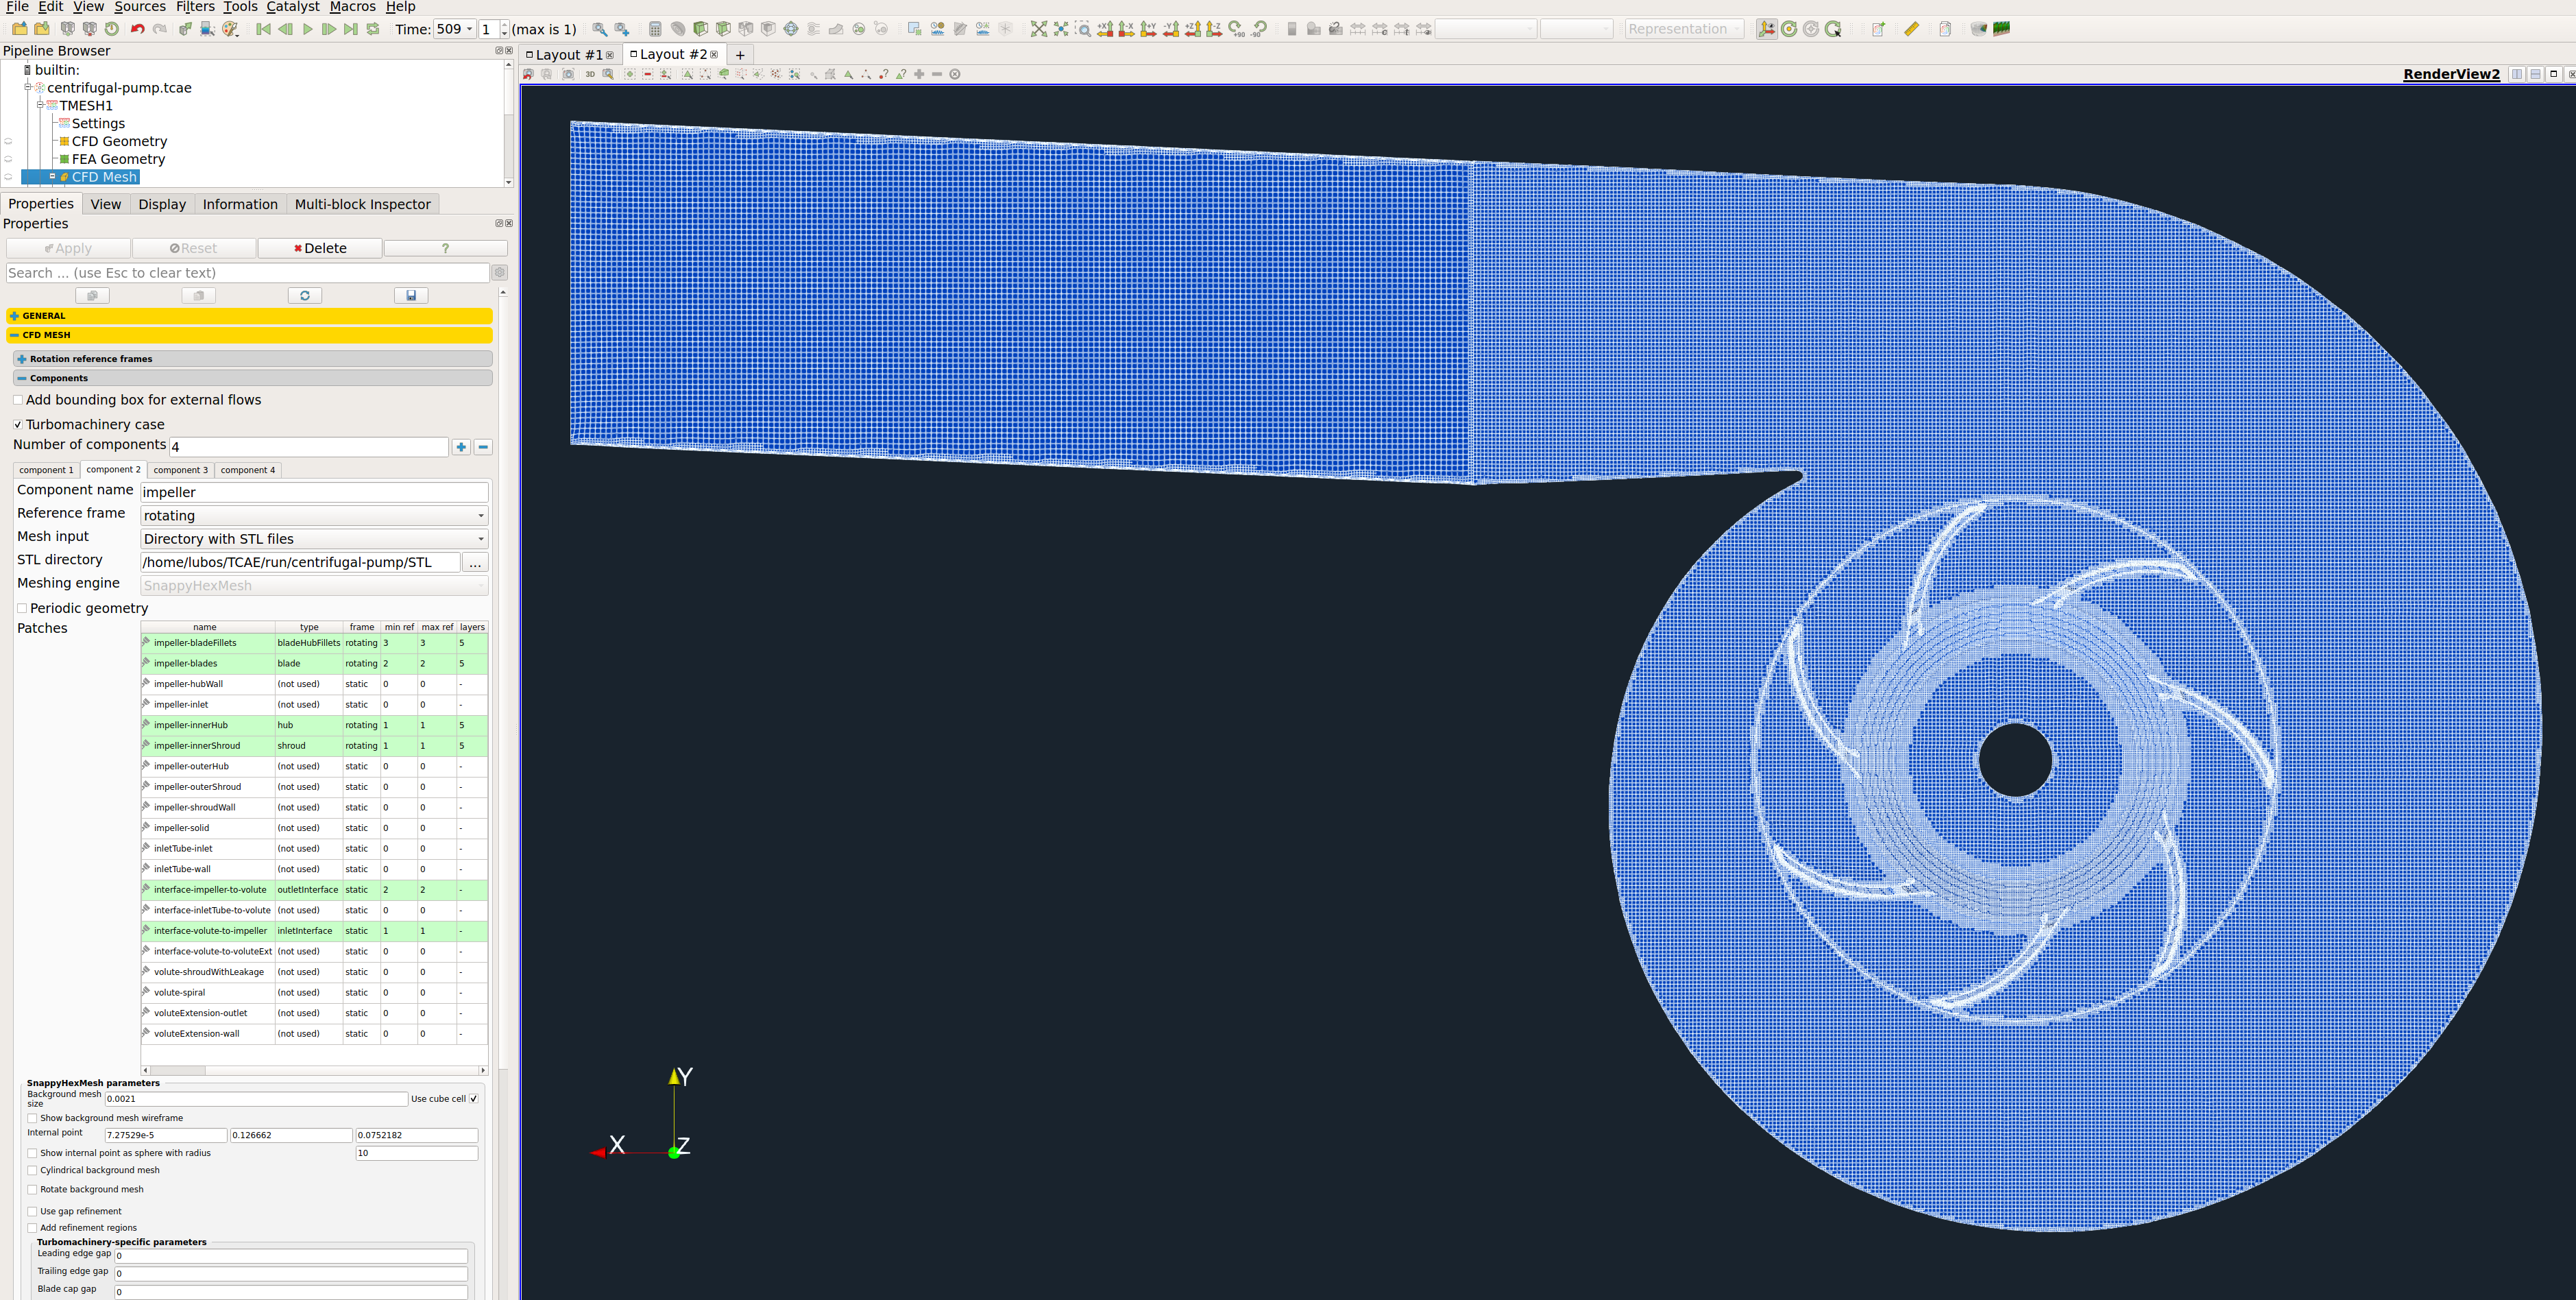Drag the Background mesh size slider
The image size is (2576, 1300).
tap(257, 1098)
